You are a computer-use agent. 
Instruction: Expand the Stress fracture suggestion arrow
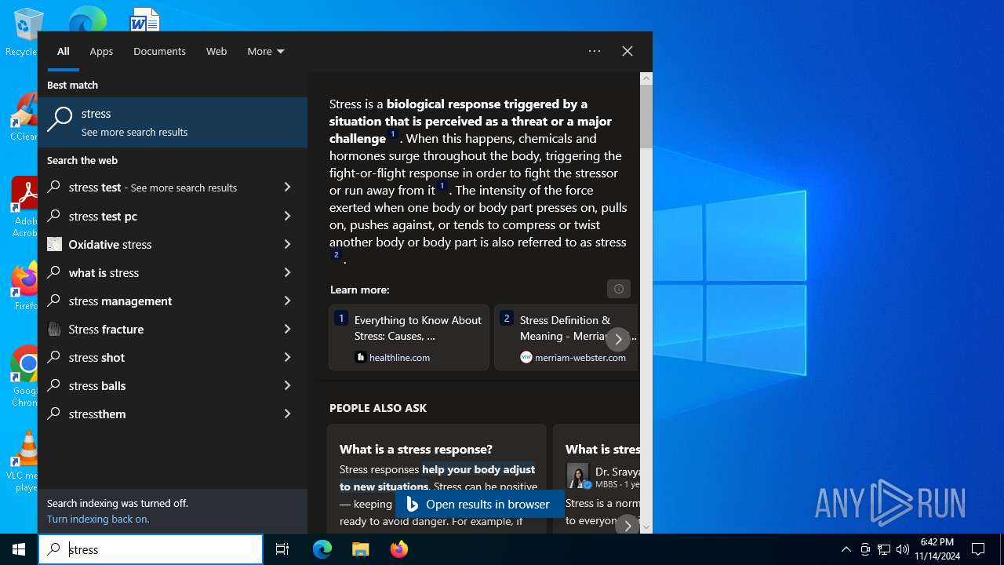point(287,329)
